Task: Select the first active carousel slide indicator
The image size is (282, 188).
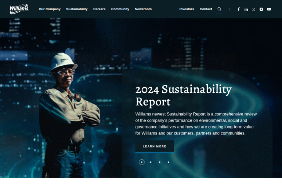Action: click(141, 162)
